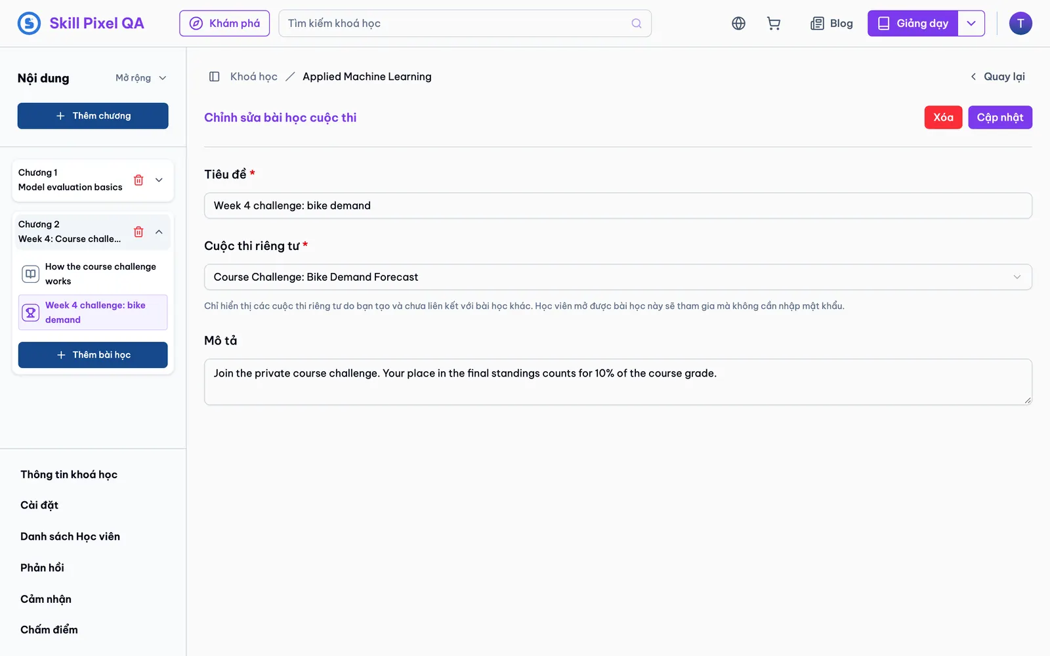Expand the Mở rộng content toggle
Image resolution: width=1050 pixels, height=656 pixels.
[141, 78]
